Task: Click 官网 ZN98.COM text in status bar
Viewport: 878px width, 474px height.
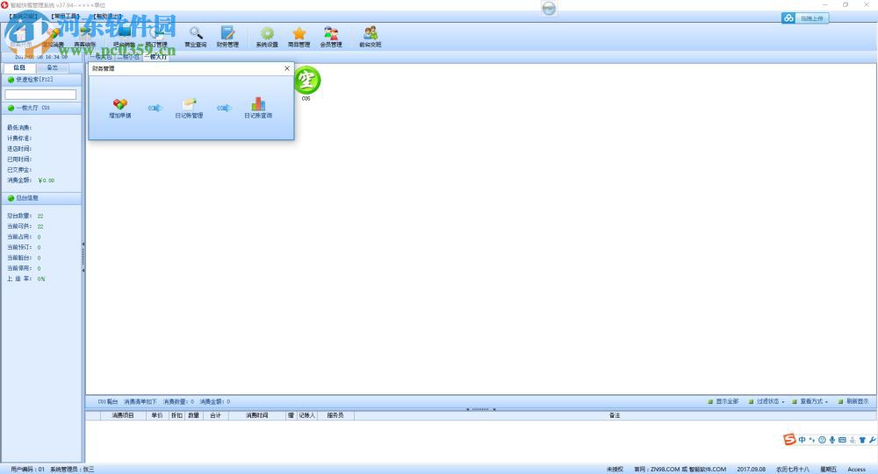Action: tap(680, 470)
